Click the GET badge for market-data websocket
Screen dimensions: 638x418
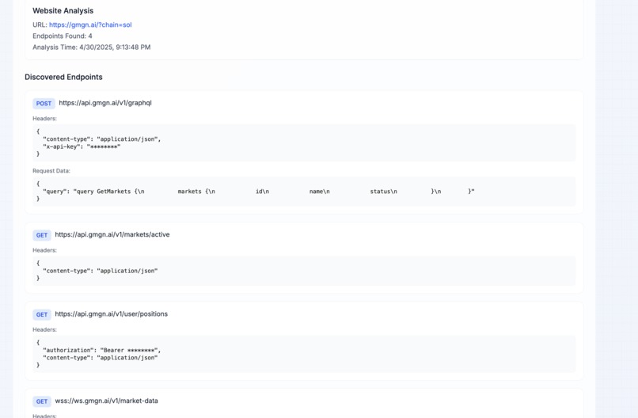coord(42,401)
